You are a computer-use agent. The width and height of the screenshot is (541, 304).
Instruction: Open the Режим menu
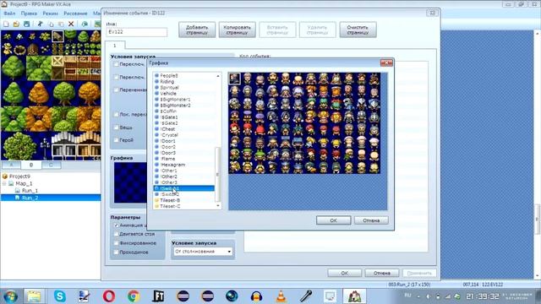(x=51, y=14)
